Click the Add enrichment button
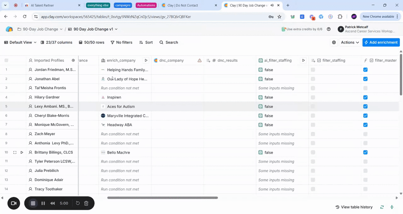 (x=381, y=42)
